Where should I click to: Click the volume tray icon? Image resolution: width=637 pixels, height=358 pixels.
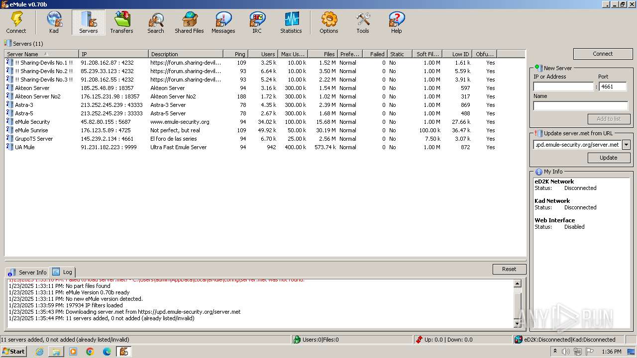(566, 352)
